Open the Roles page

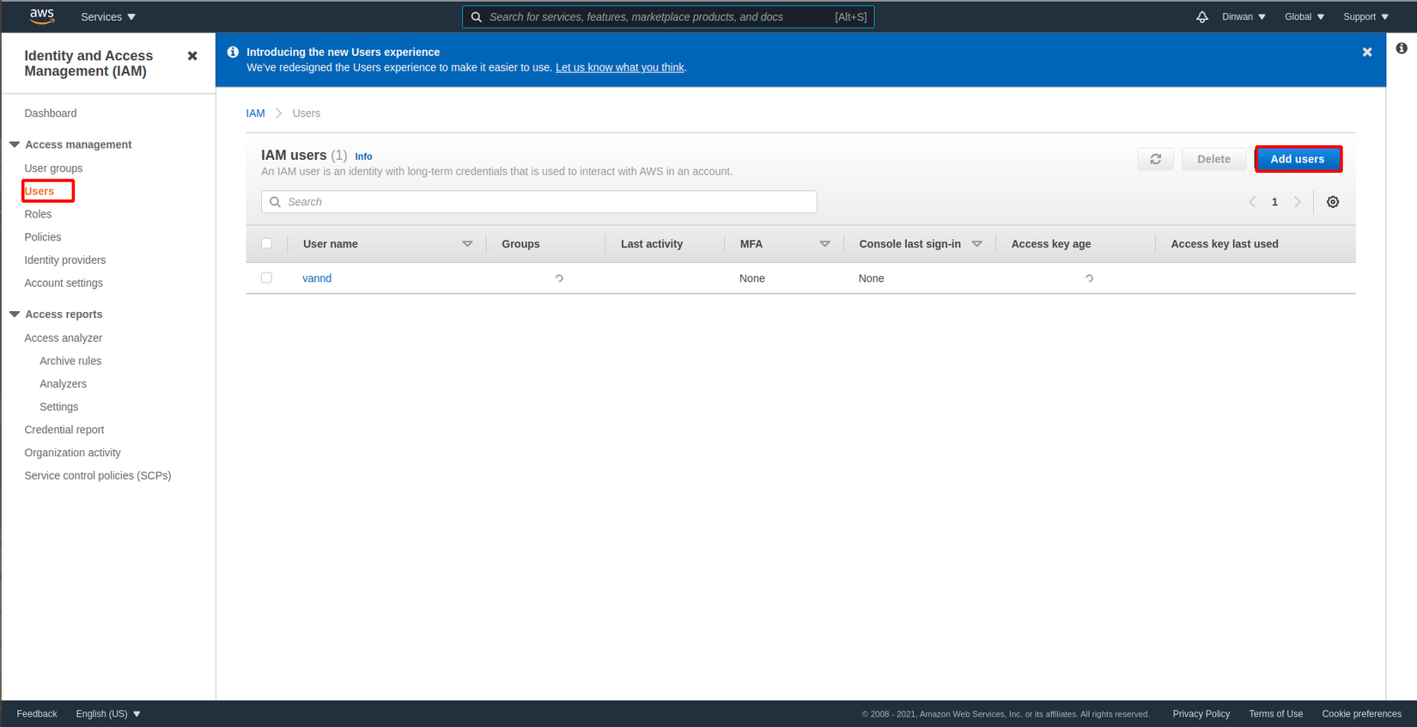38,214
